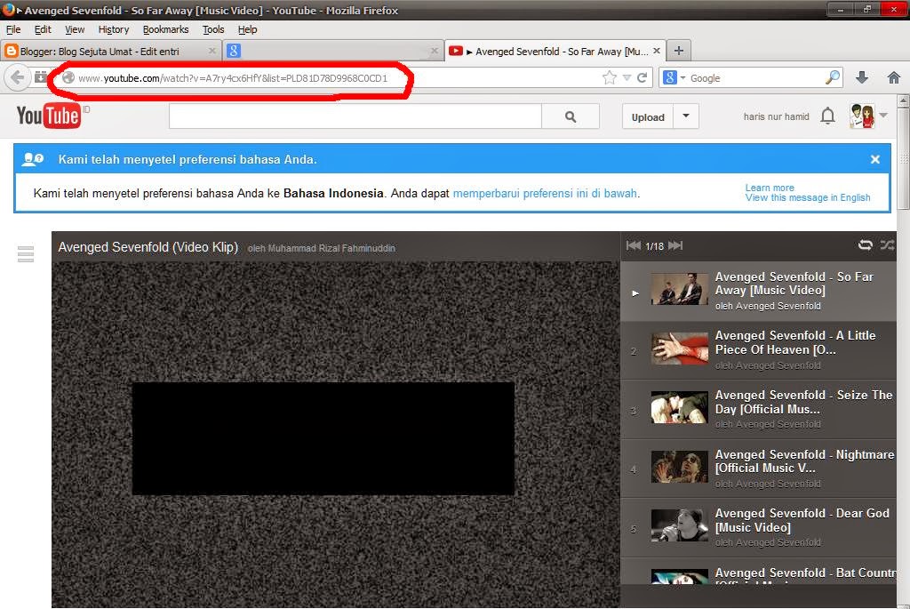This screenshot has height=609, width=910.
Task: Select So Far Away thumbnail in playlist
Action: tap(679, 289)
